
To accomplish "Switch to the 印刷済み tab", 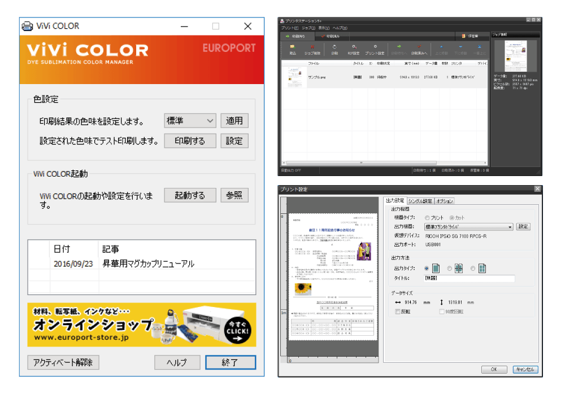I will click(332, 36).
